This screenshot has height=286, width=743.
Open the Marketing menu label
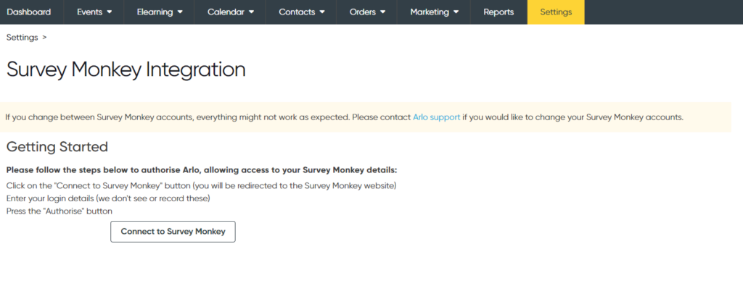pos(430,12)
